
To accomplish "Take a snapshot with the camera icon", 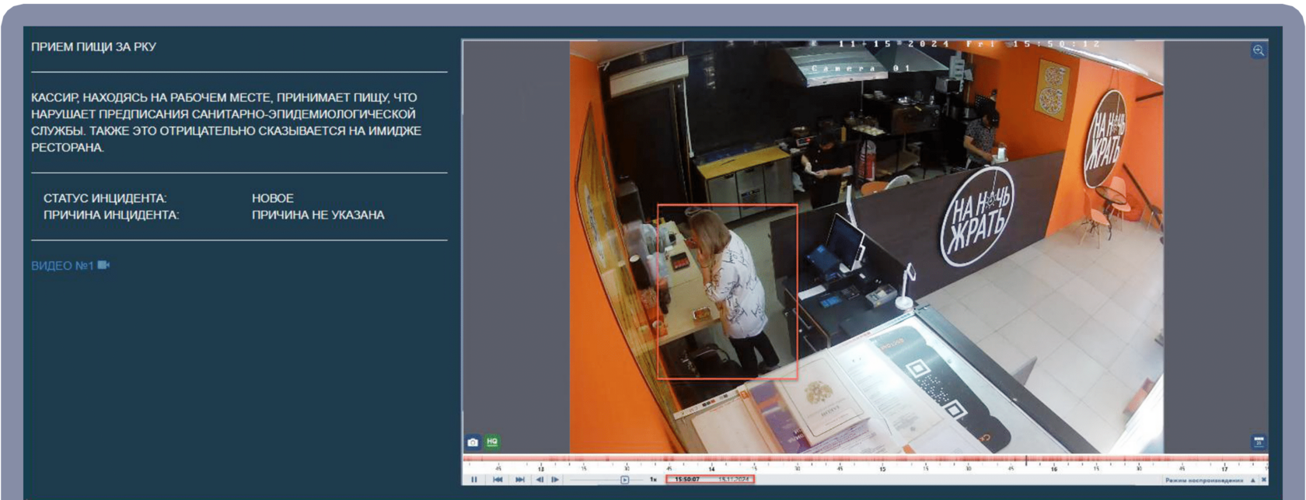I will click(x=473, y=442).
